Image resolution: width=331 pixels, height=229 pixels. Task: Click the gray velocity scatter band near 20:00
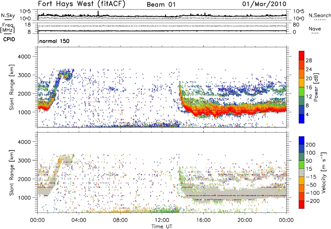(245, 193)
